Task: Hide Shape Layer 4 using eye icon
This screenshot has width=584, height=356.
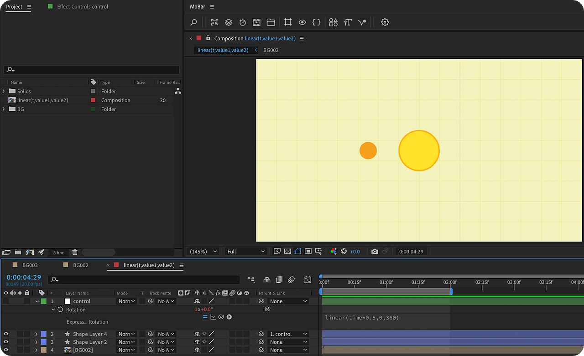Action: [x=6, y=334]
